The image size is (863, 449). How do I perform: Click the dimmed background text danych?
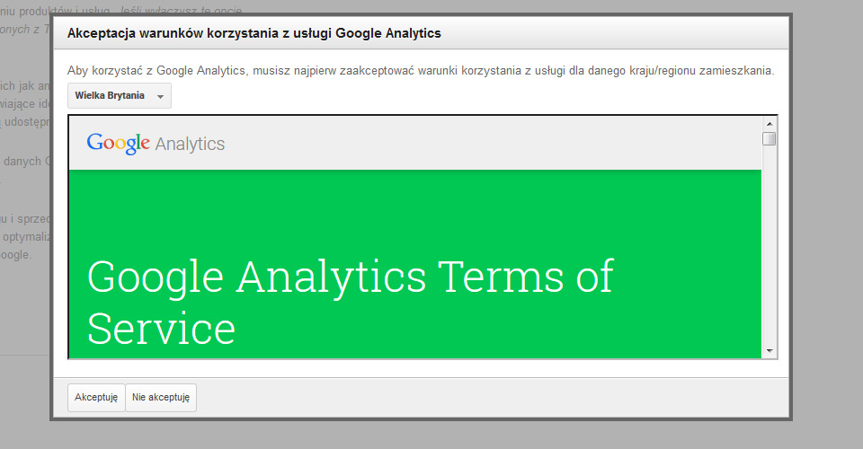click(22, 162)
